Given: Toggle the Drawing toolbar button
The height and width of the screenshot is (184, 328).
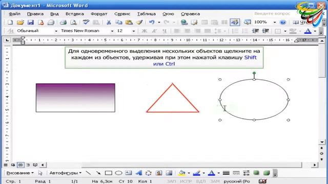Looking at the screenshot, I should pos(235,22).
